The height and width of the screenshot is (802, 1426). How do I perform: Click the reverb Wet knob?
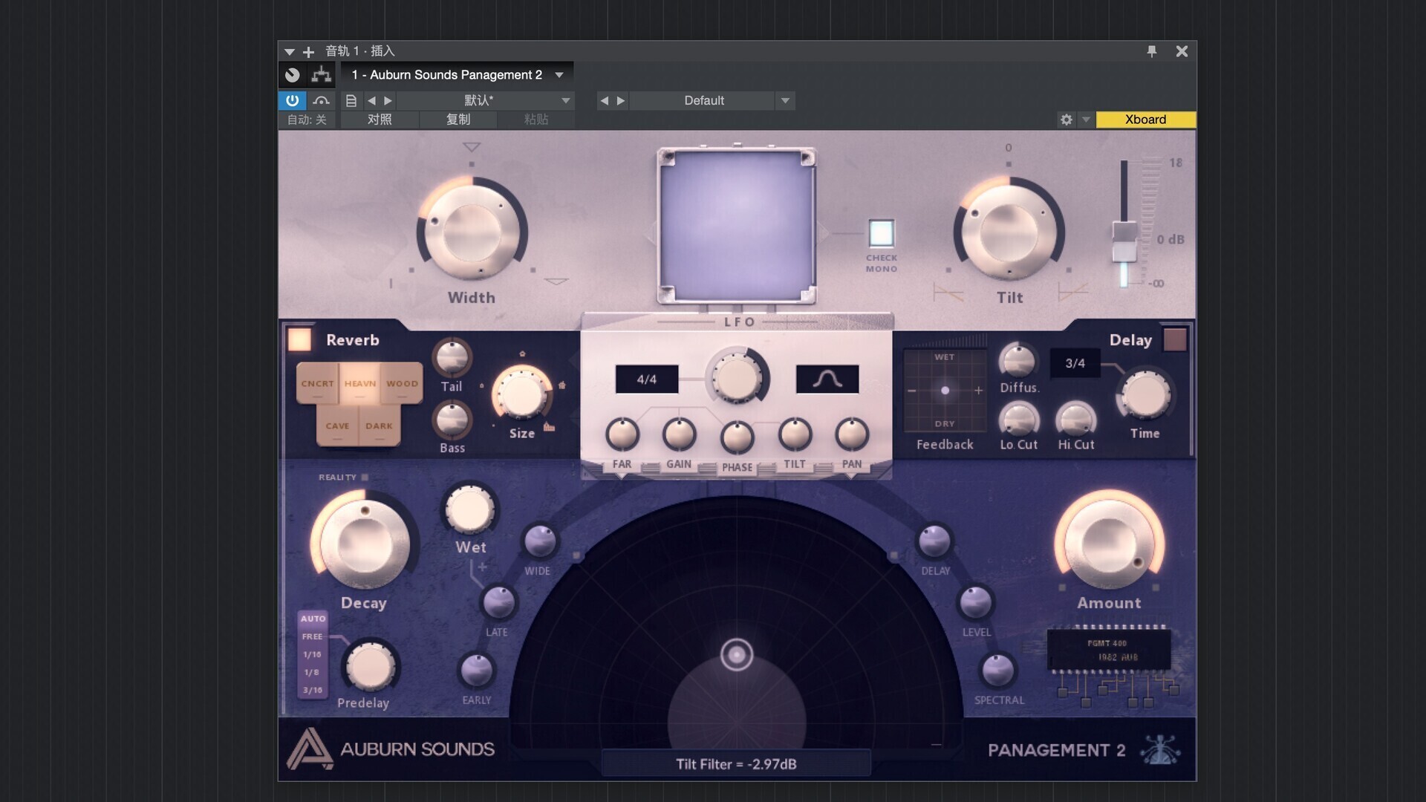pos(469,509)
